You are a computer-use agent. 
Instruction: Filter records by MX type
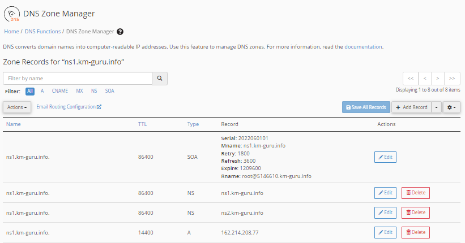click(x=79, y=90)
